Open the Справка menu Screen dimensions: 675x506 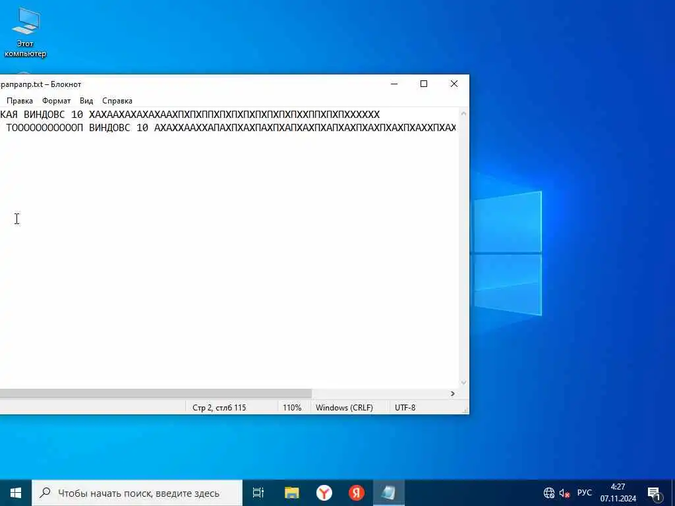[117, 101]
